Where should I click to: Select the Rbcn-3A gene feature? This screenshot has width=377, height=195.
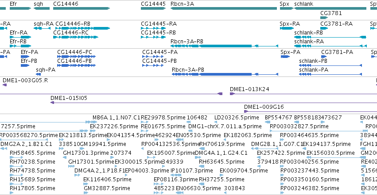[x=224, y=8]
